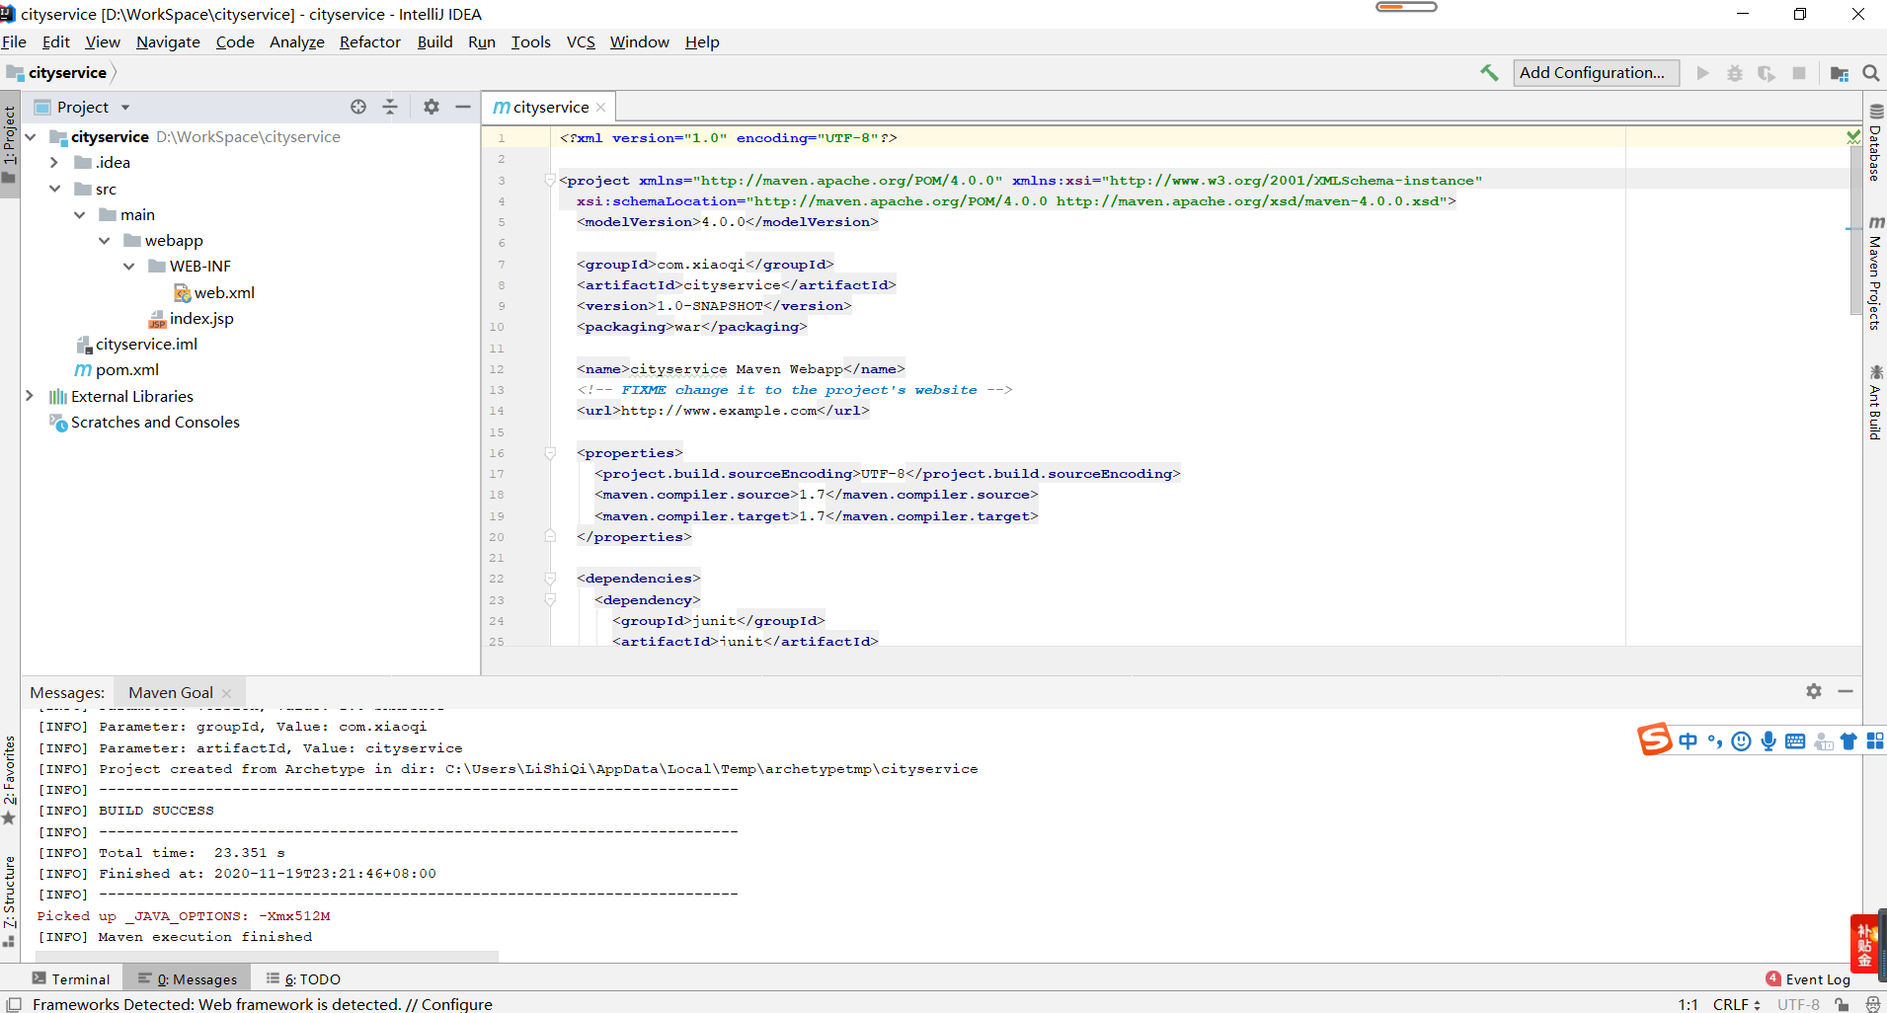Open the VCS menu

tap(581, 41)
